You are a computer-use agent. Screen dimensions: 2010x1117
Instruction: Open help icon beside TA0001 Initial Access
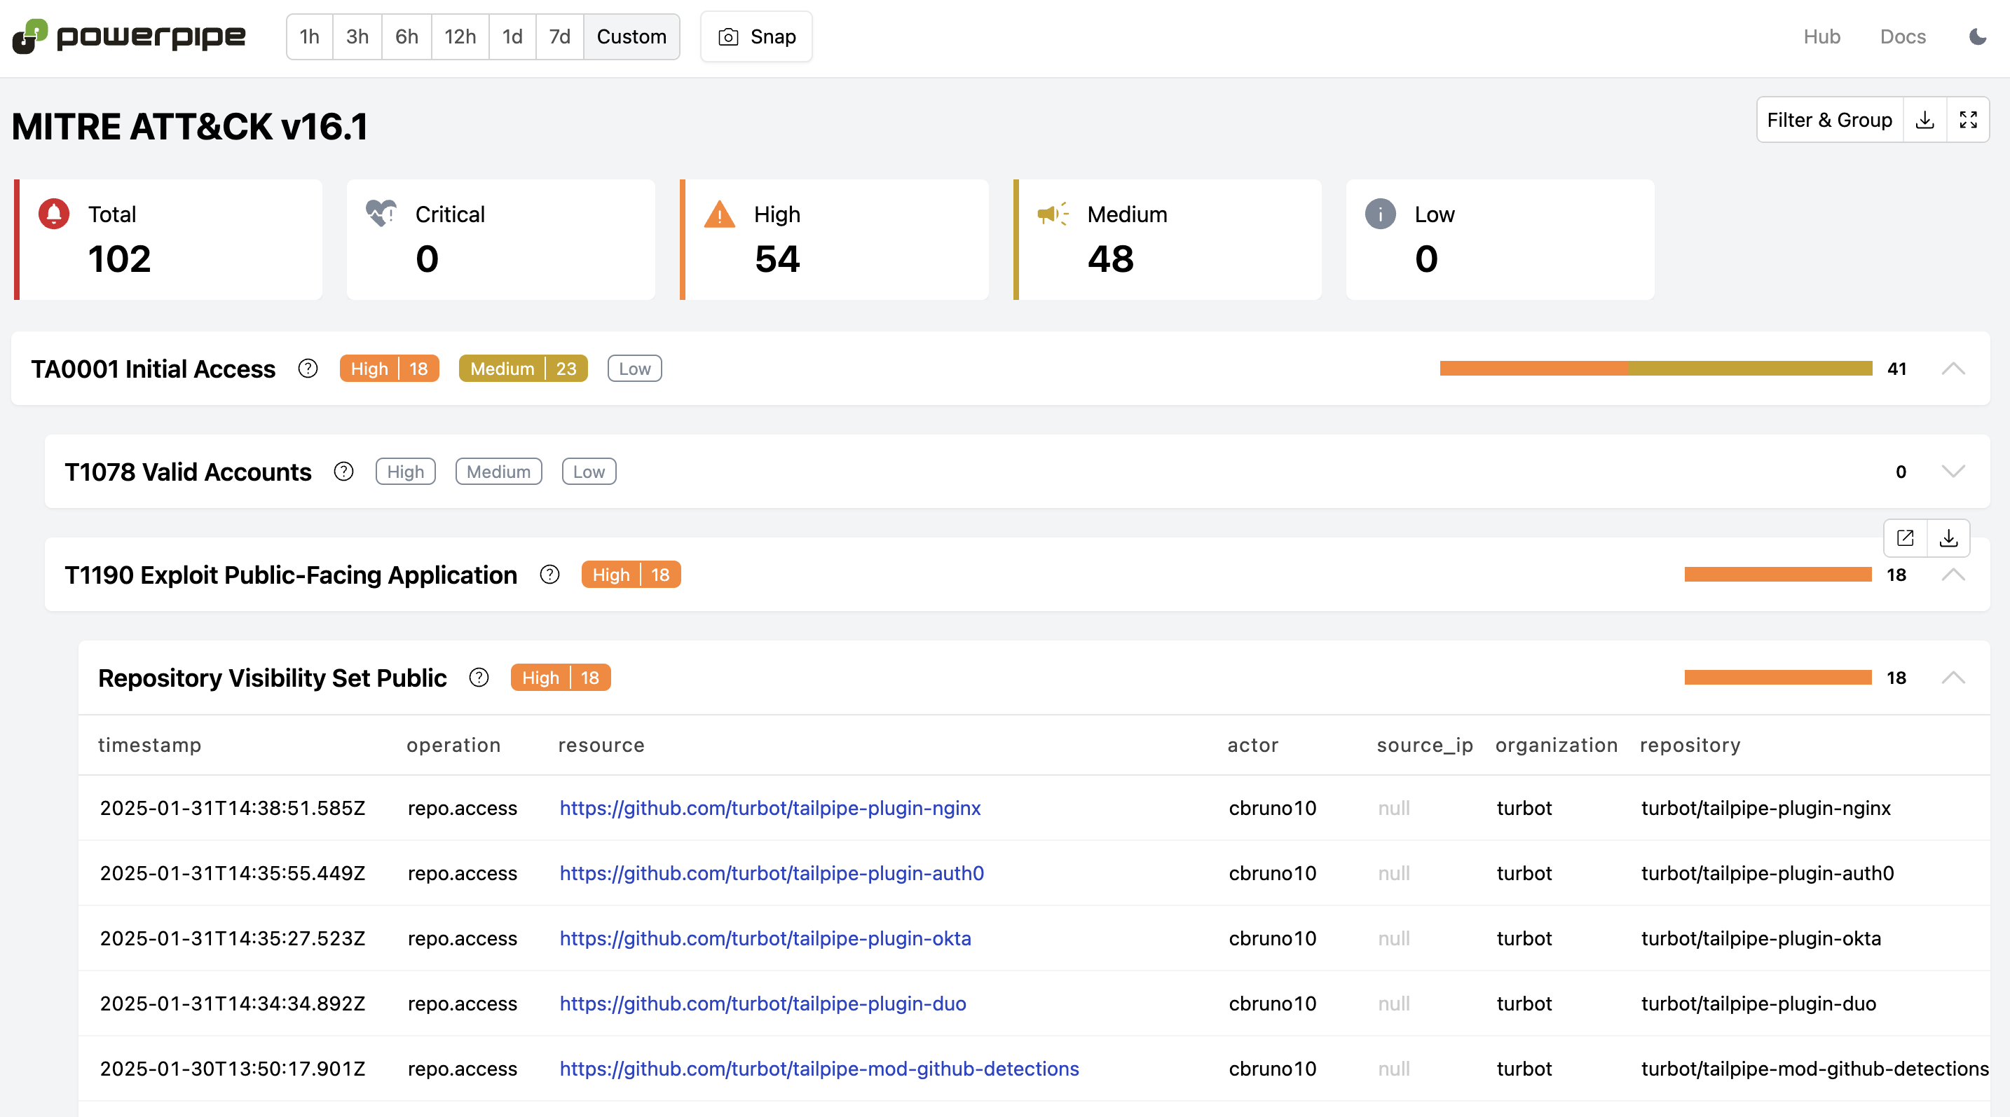308,368
